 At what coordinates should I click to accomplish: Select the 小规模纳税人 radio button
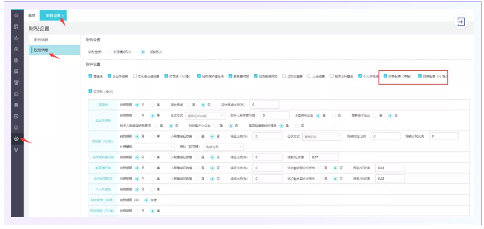click(x=109, y=52)
